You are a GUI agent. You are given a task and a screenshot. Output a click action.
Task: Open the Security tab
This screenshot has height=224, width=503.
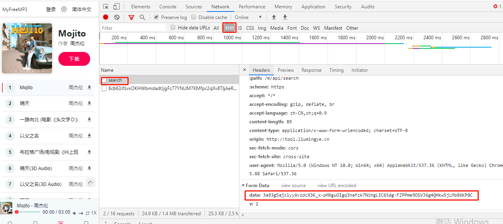(x=343, y=7)
